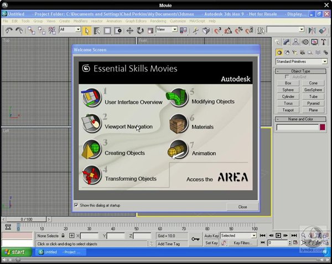Expand the Standard Primitives dropdown
The image size is (332, 264).
[324, 61]
